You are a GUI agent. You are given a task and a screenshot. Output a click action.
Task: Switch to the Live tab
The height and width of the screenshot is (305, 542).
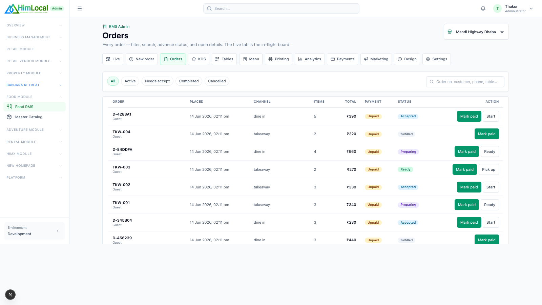click(x=113, y=59)
